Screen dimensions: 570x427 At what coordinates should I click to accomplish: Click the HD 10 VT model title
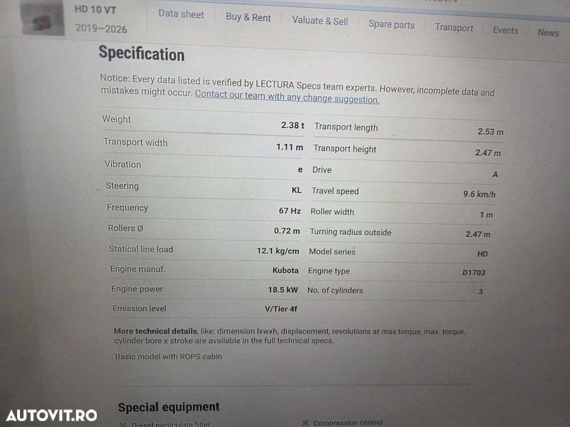(x=95, y=10)
